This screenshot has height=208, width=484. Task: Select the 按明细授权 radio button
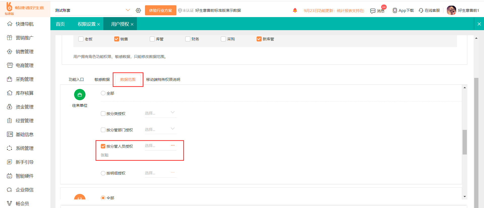click(x=103, y=173)
